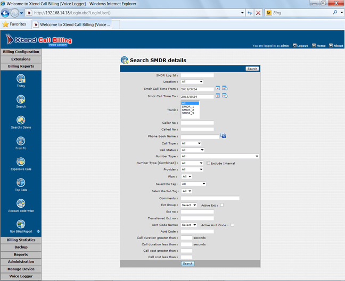Open the Location dropdown
345x281 pixels.
tap(192, 82)
